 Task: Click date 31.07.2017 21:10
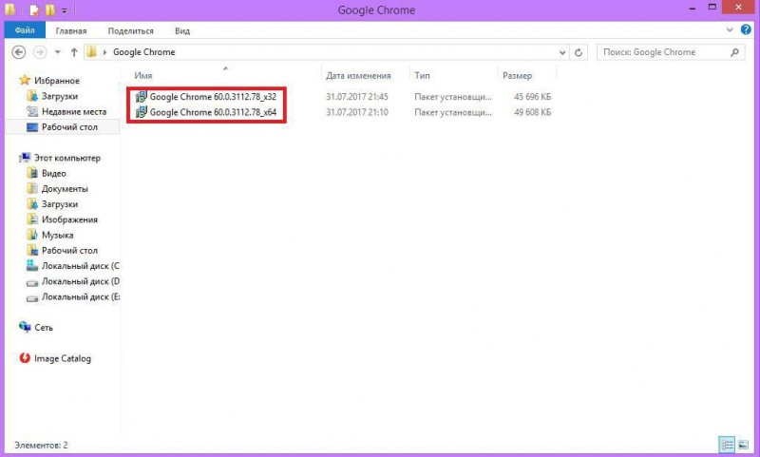coord(357,112)
